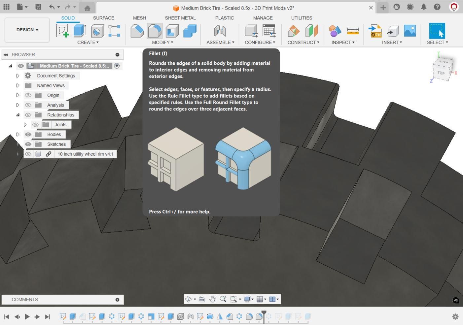Viewport: 463px width, 325px height.
Task: Click the picture icon in Insert group
Action: click(410, 31)
